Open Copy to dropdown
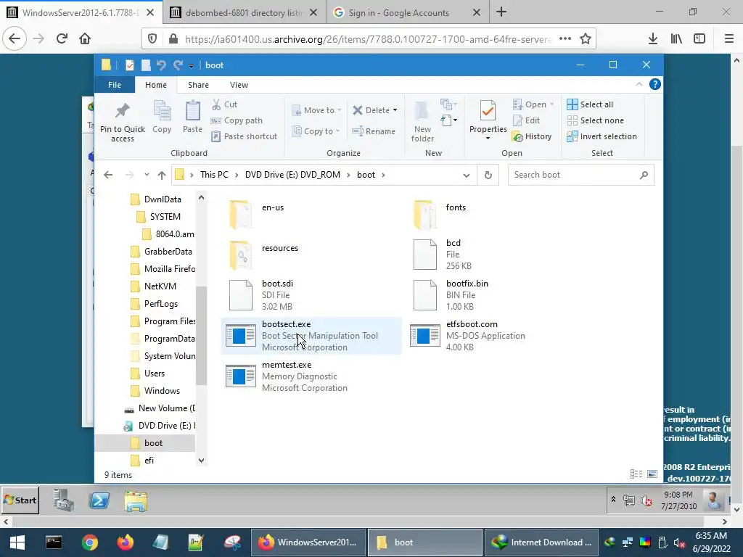The image size is (743, 557). tap(316, 131)
